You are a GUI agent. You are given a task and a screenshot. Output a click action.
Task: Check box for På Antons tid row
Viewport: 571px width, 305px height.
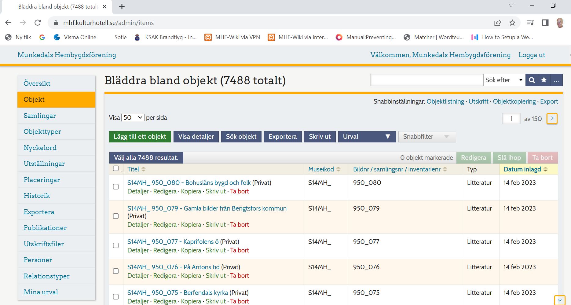116,271
